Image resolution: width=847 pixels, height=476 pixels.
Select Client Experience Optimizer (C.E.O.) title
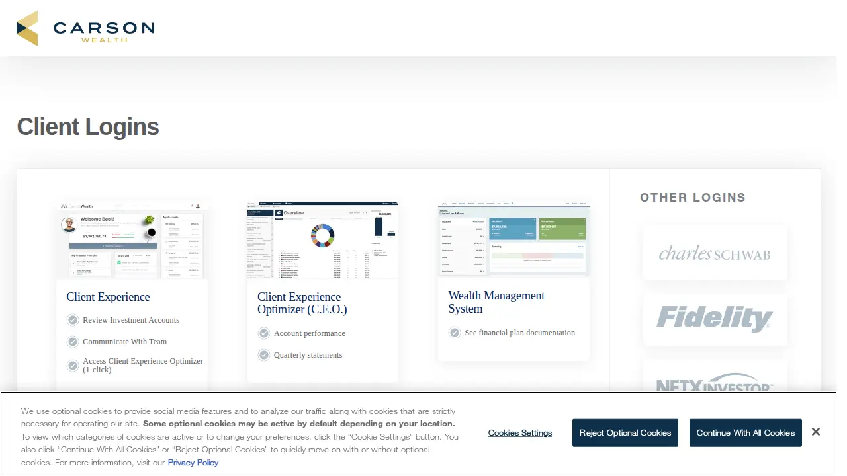[x=302, y=303]
